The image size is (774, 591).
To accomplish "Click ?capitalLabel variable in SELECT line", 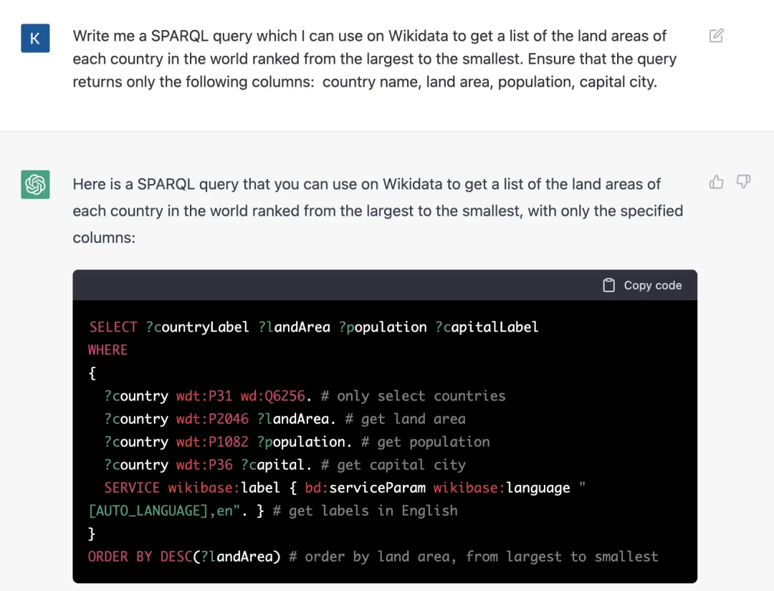I will (487, 327).
